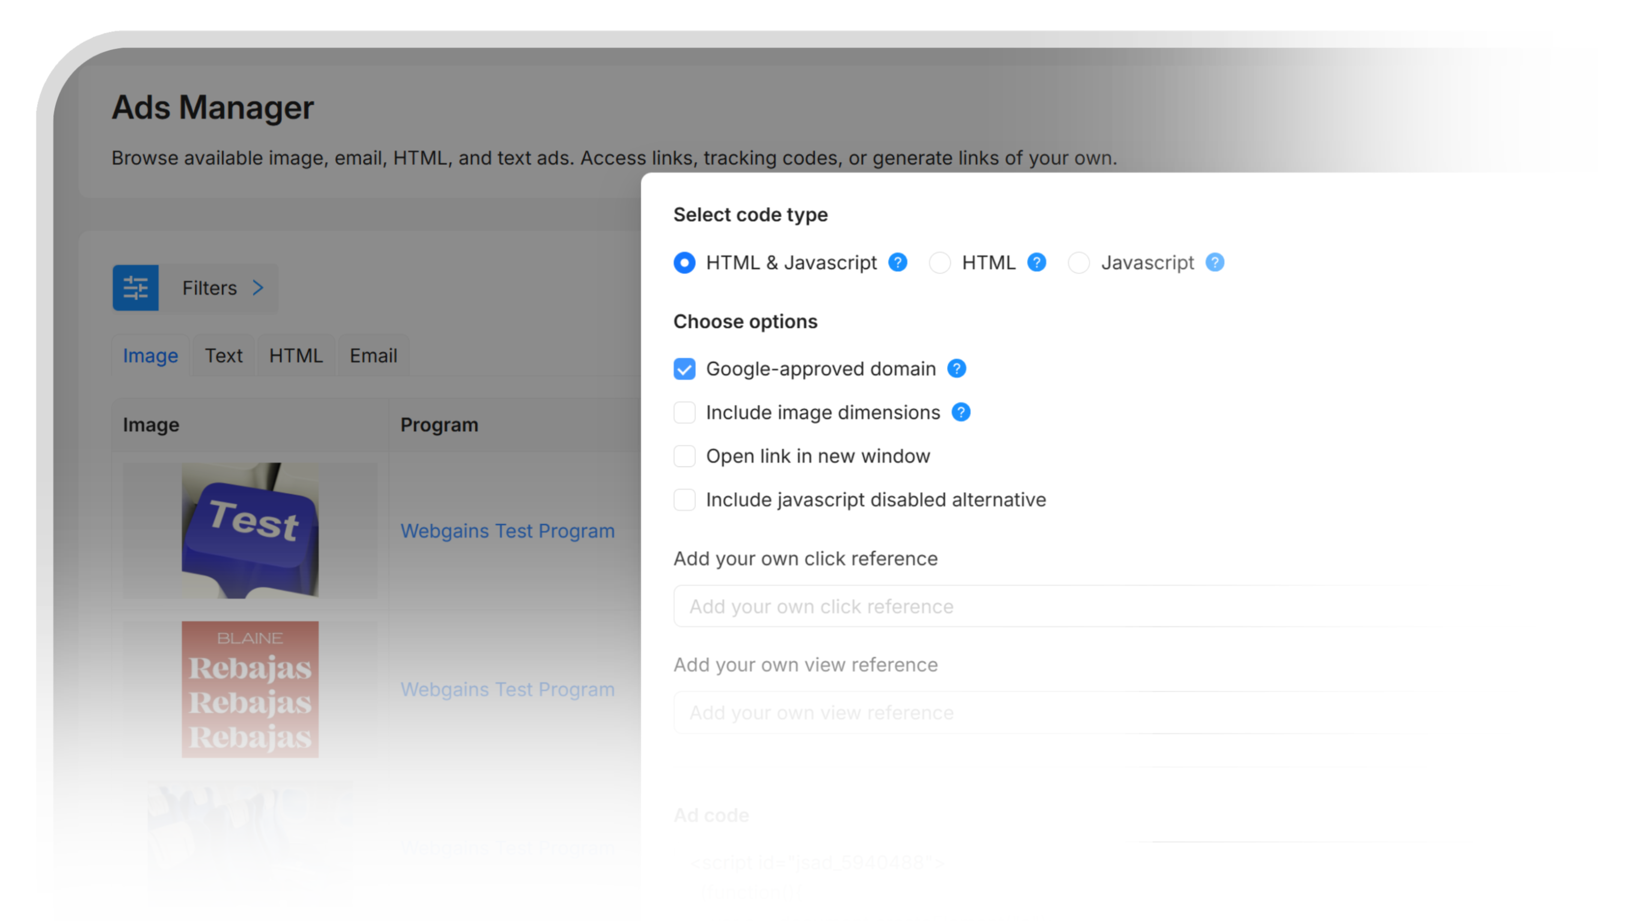
Task: Open the HTML ads tab
Action: point(296,356)
